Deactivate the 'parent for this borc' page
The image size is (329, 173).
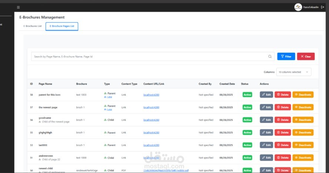pos(303,95)
